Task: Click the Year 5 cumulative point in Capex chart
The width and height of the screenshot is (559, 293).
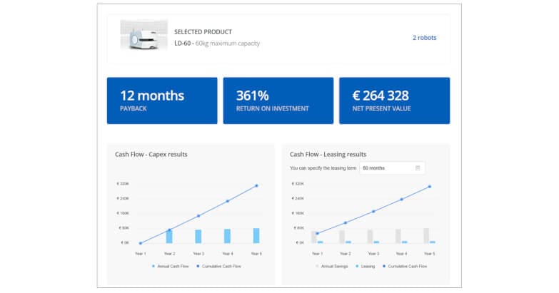Action: click(x=256, y=185)
